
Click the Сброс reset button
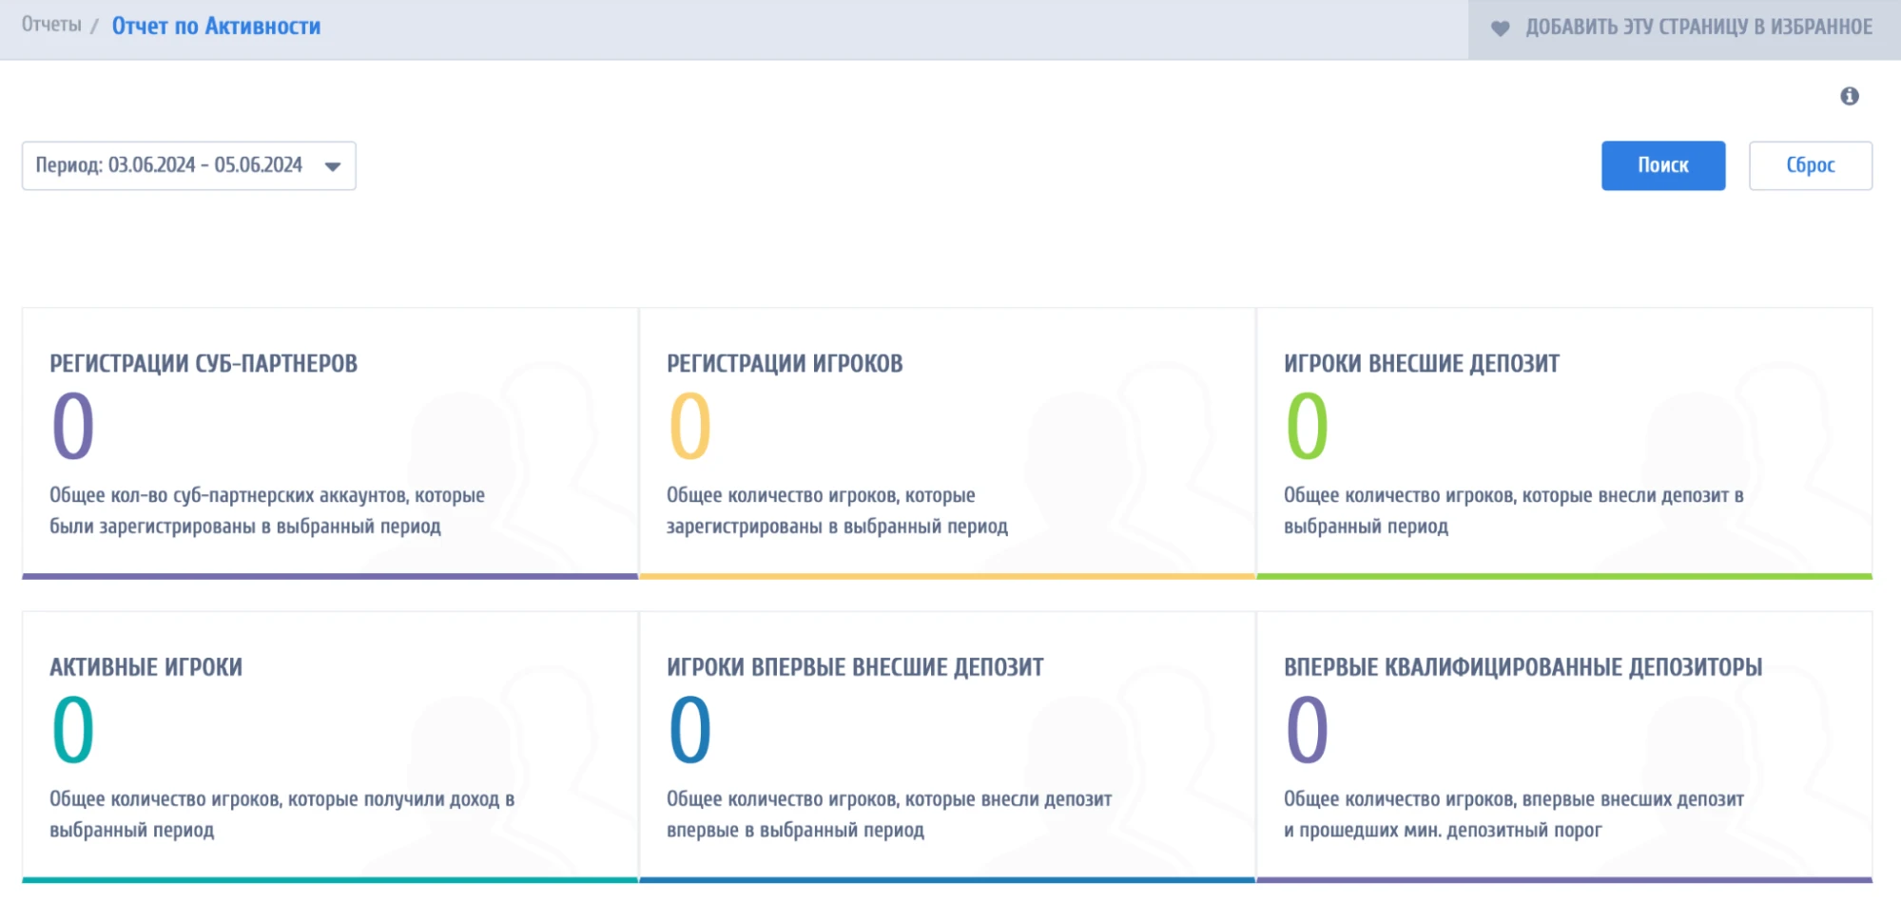pos(1811,165)
